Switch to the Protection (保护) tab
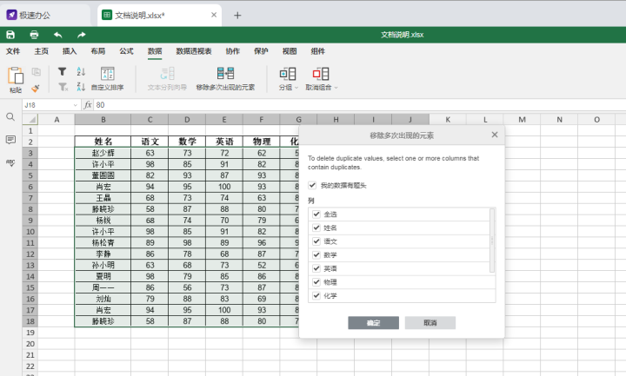626x376 pixels. (261, 51)
